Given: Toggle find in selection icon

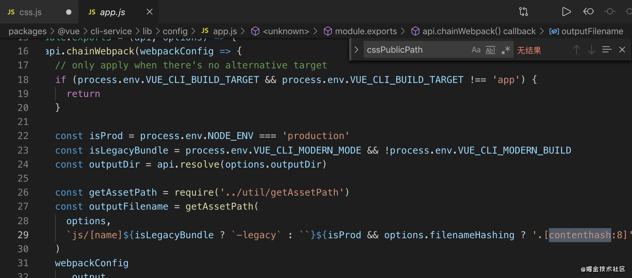Looking at the screenshot, I should pos(607,50).
